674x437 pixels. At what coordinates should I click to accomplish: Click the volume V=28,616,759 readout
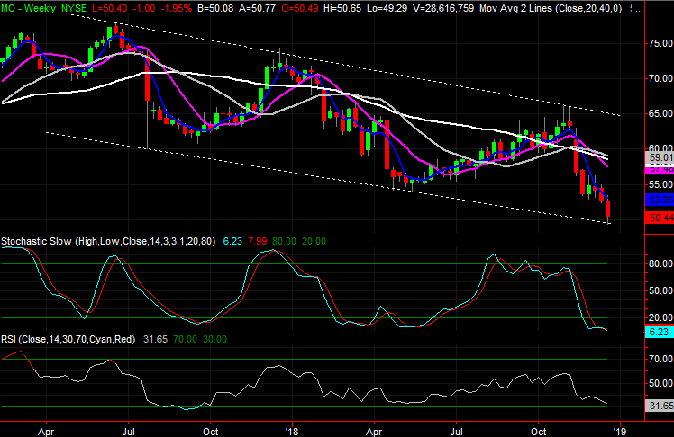tap(425, 8)
